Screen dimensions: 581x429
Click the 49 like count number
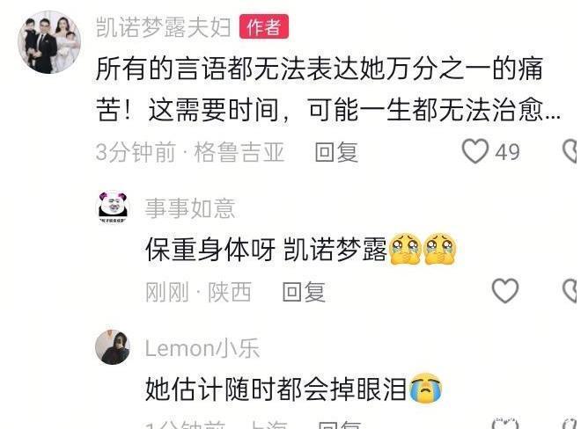(508, 152)
